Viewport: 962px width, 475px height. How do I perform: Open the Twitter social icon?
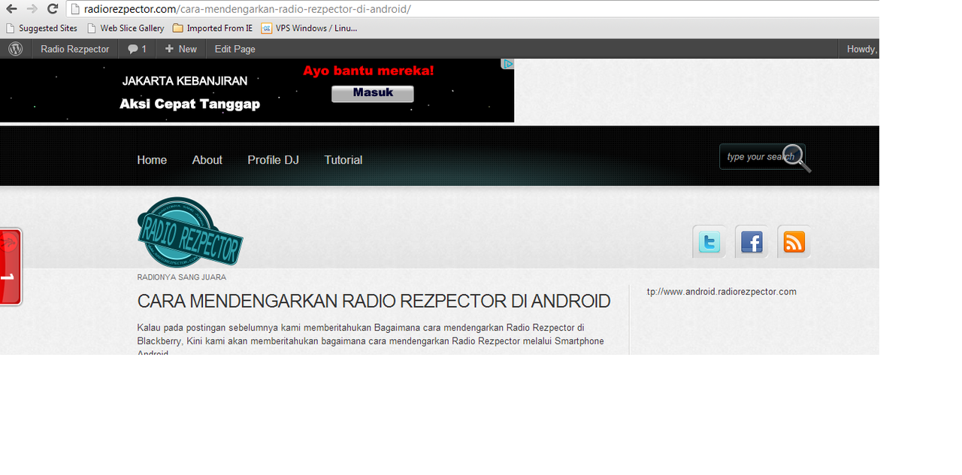tap(709, 242)
